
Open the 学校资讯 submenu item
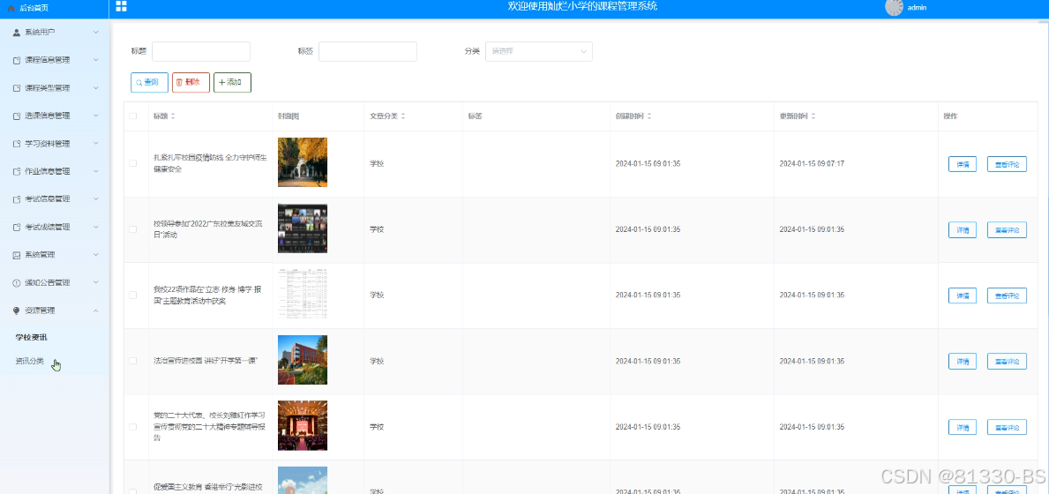(32, 338)
